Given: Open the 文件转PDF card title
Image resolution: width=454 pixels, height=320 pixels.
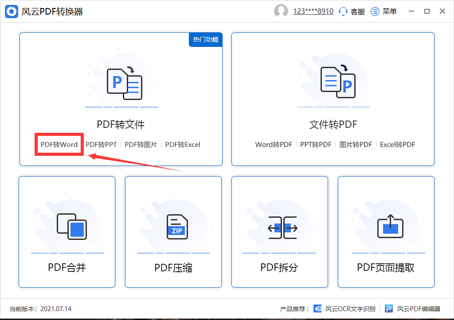Looking at the screenshot, I should 333,124.
